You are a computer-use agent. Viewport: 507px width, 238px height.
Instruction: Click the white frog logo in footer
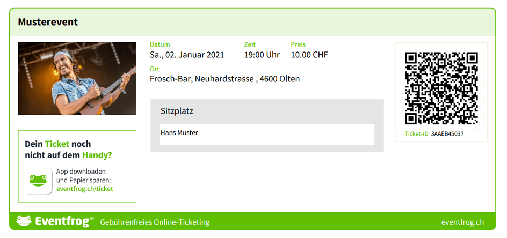point(24,221)
